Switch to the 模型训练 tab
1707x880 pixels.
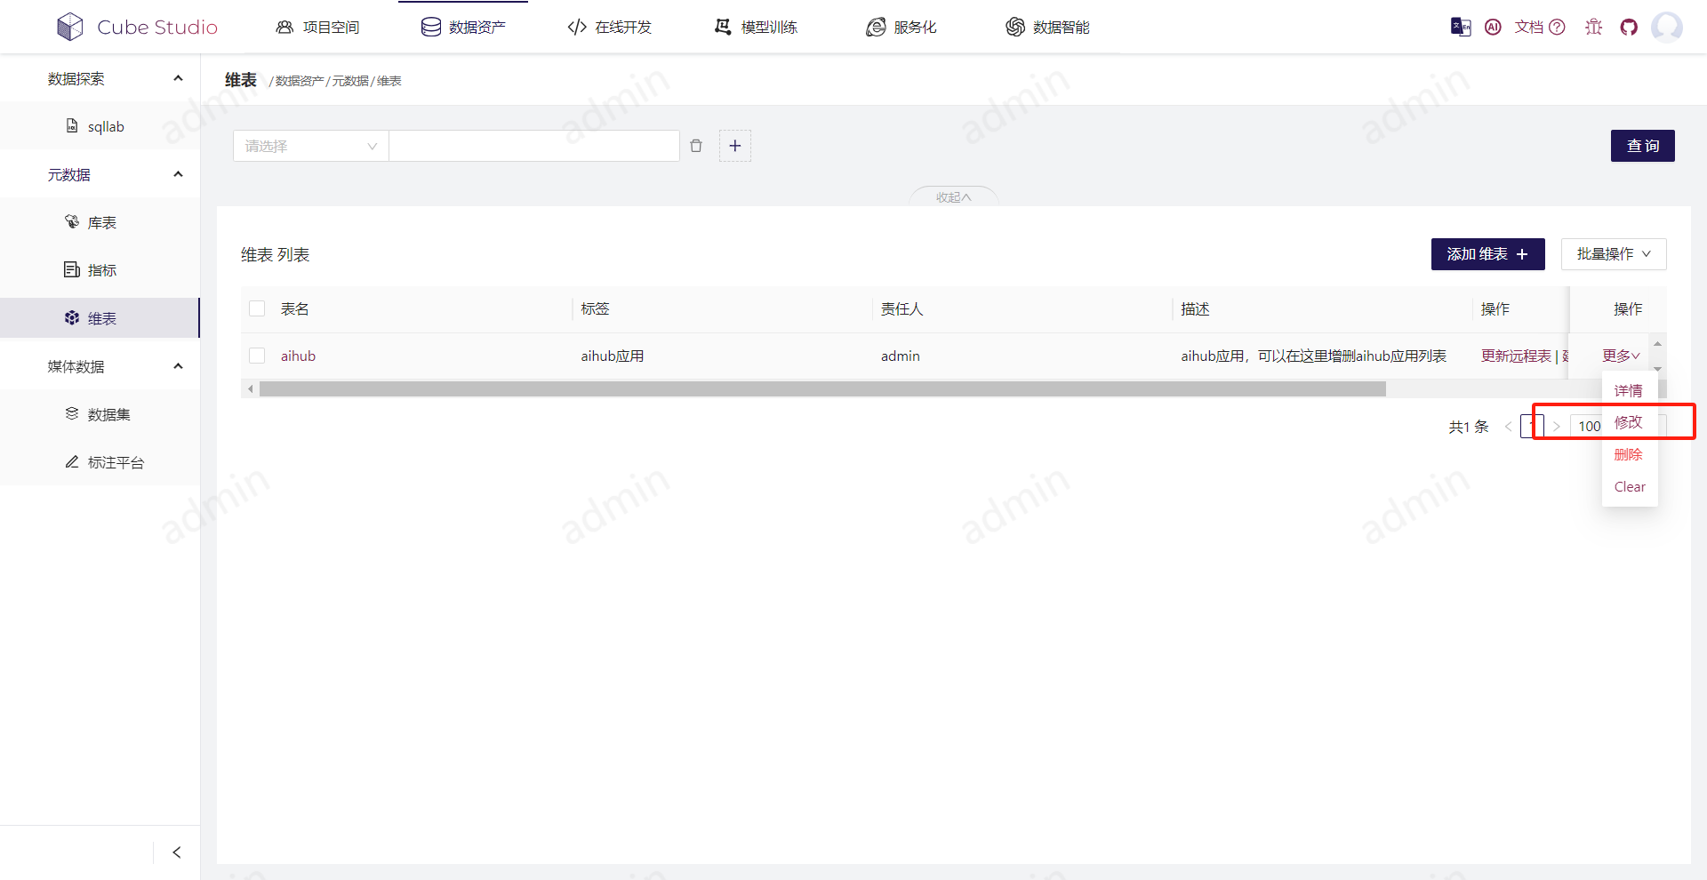[768, 27]
